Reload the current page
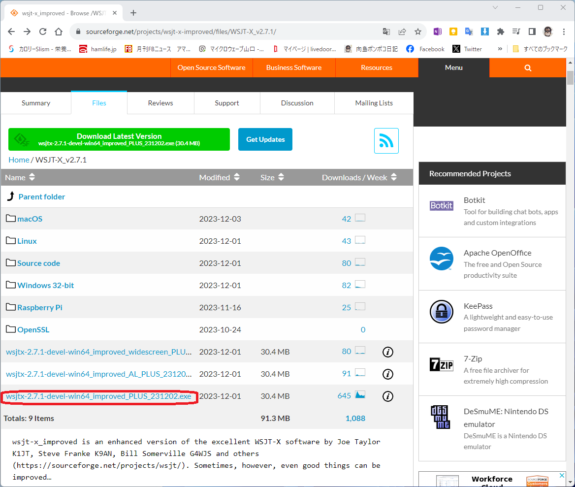 tap(43, 32)
